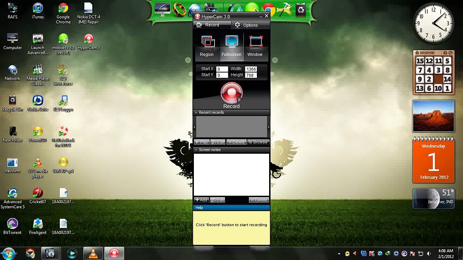Image resolution: width=463 pixels, height=260 pixels.
Task: Click tile 14 in puzzle gadget
Action: pyautogui.click(x=447, y=79)
